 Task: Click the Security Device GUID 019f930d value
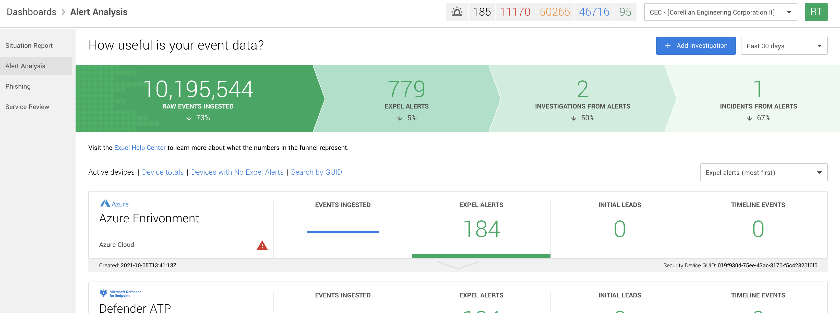[767, 266]
